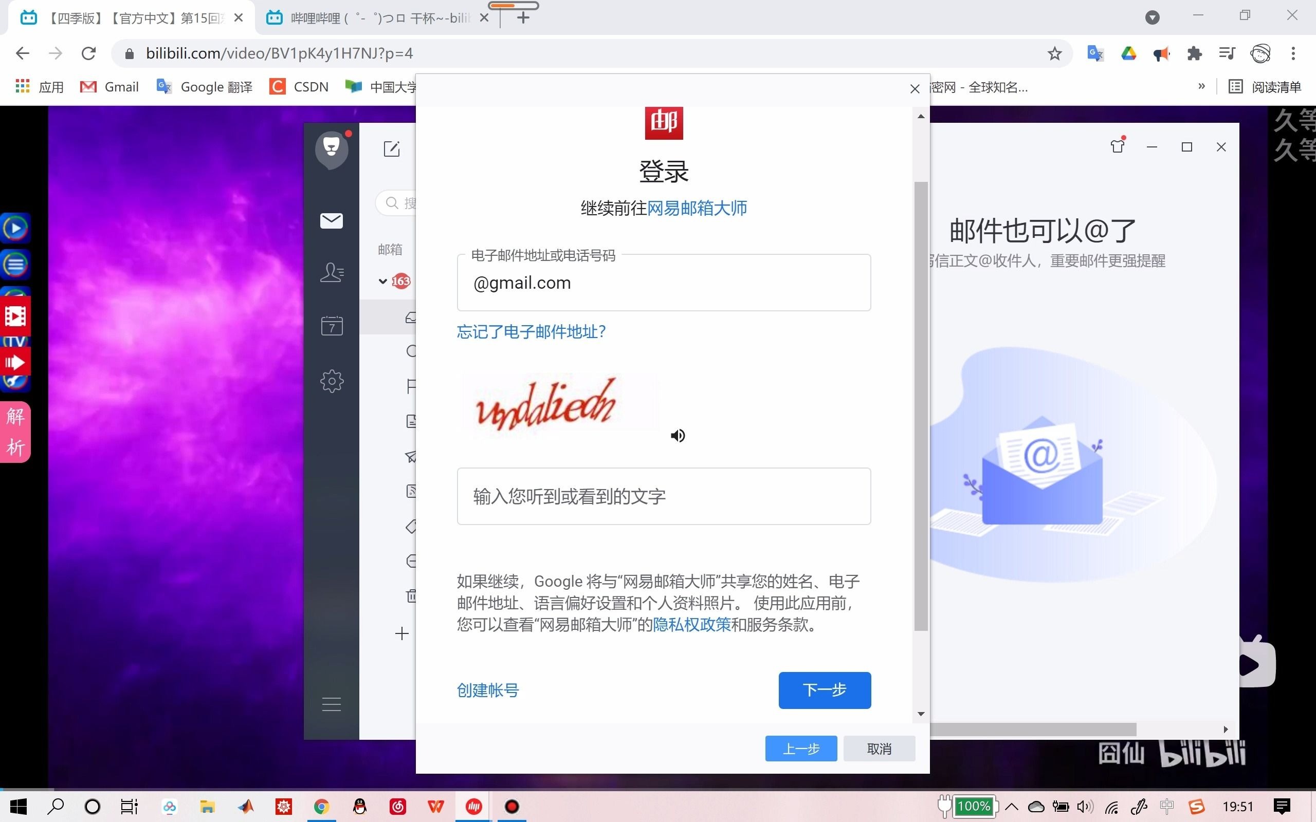Open Windows Start menu
1316x822 pixels.
click(18, 806)
